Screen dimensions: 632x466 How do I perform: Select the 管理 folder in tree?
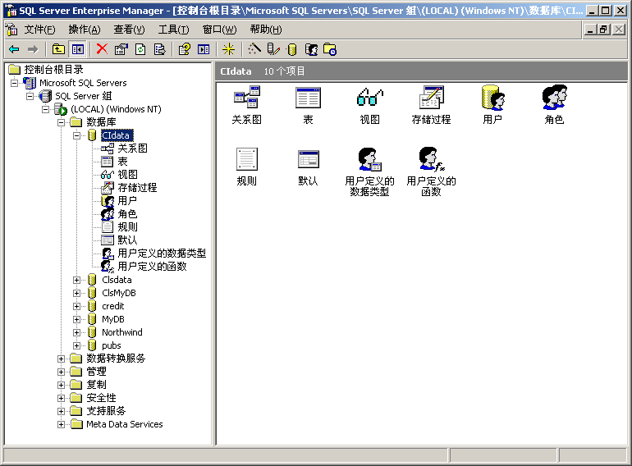[96, 372]
